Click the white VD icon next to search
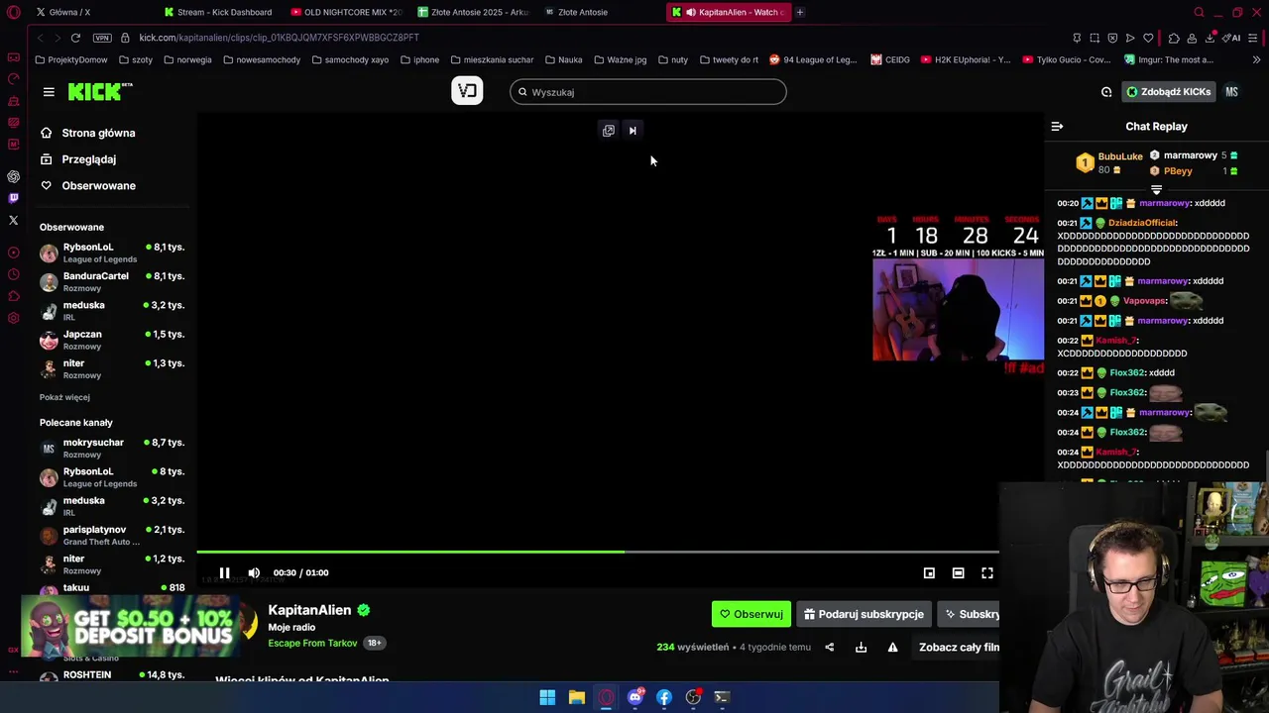 click(x=467, y=91)
